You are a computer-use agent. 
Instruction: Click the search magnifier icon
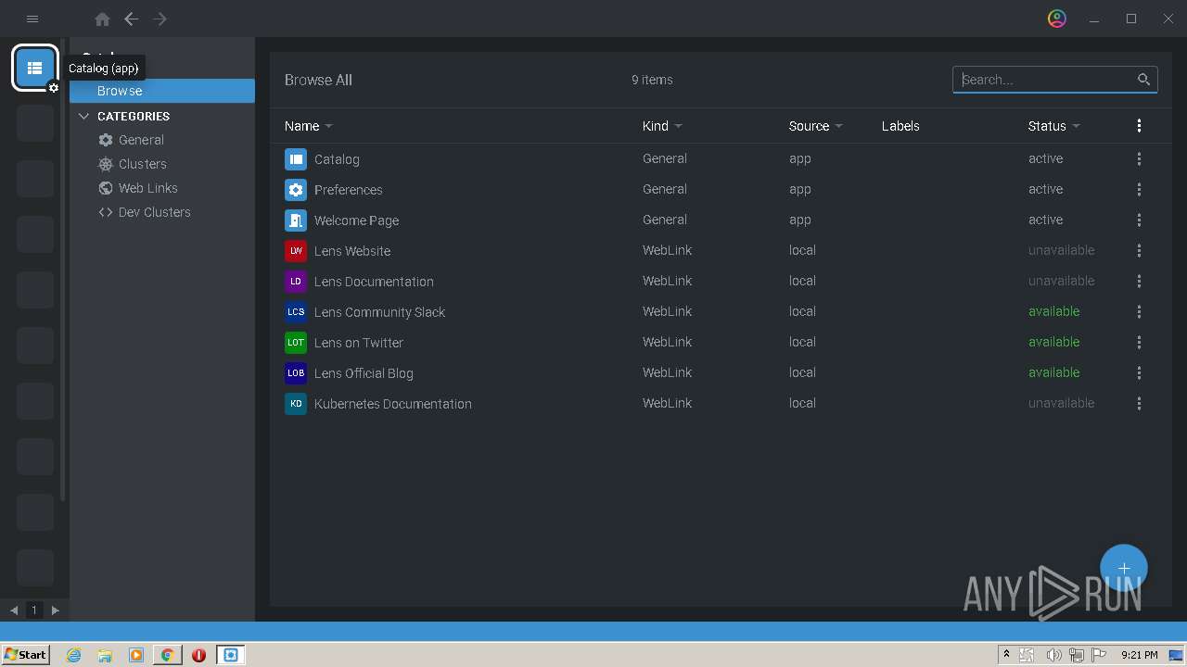[x=1143, y=80]
